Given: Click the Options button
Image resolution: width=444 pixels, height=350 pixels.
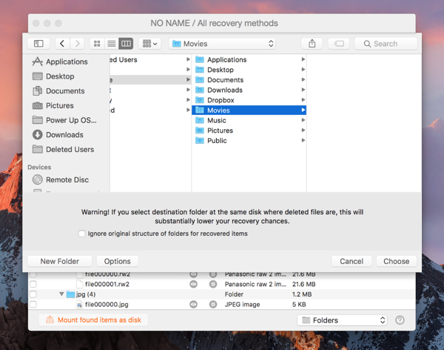Looking at the screenshot, I should (x=118, y=261).
